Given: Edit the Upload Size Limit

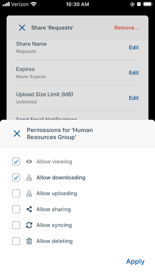Looking at the screenshot, I should point(134,98).
